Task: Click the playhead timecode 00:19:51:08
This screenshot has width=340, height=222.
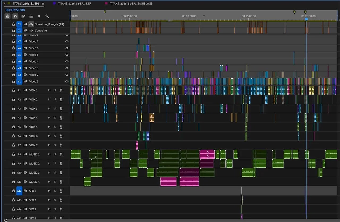Action: [x=15, y=10]
